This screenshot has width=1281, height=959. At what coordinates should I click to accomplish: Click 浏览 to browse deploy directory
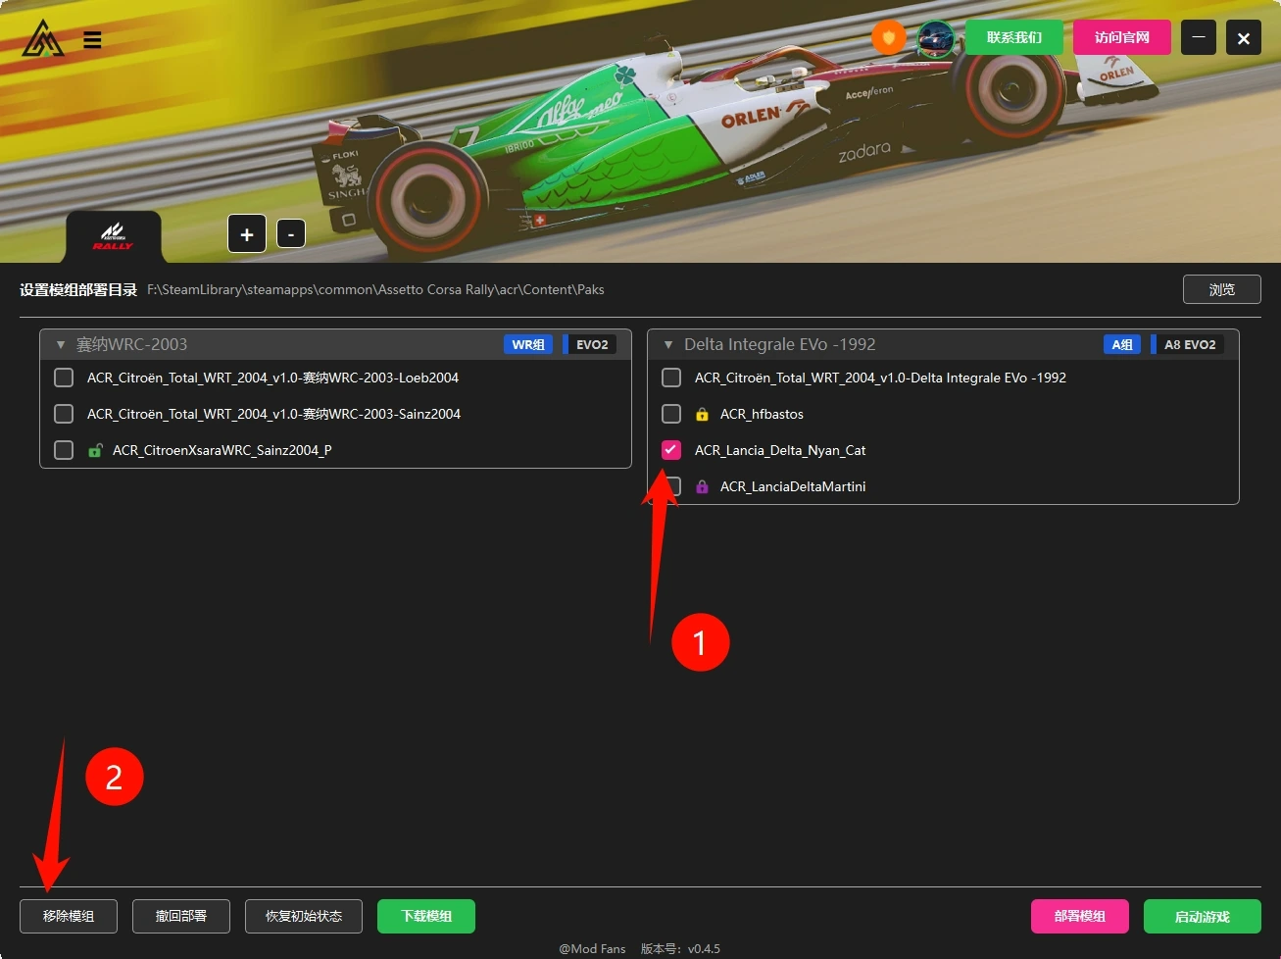(x=1221, y=289)
